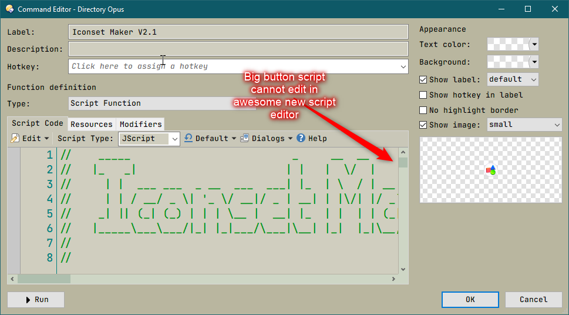Expand the Hotkey dropdown arrow

[403, 66]
